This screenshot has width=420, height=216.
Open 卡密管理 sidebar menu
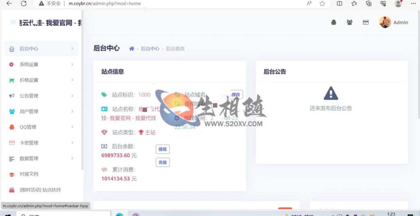41,143
